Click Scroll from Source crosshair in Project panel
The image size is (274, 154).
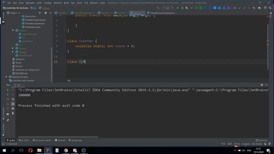coord(40,13)
